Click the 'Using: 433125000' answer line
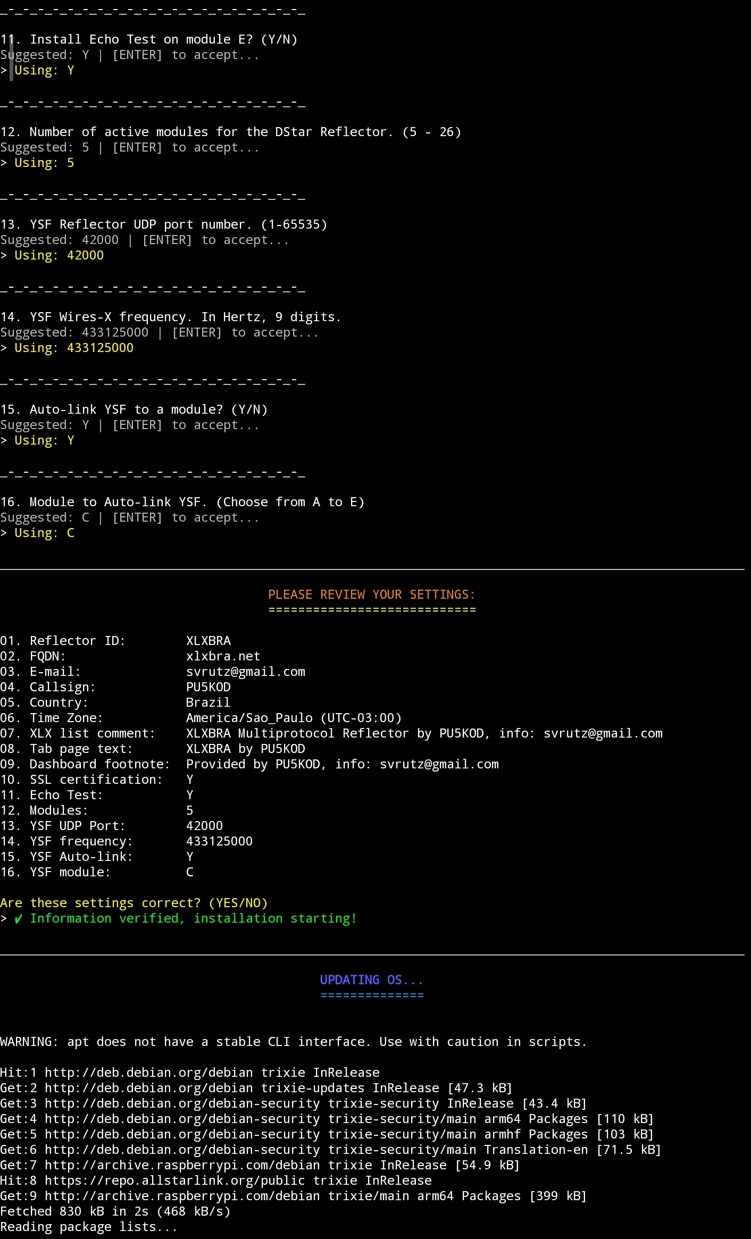 click(73, 348)
